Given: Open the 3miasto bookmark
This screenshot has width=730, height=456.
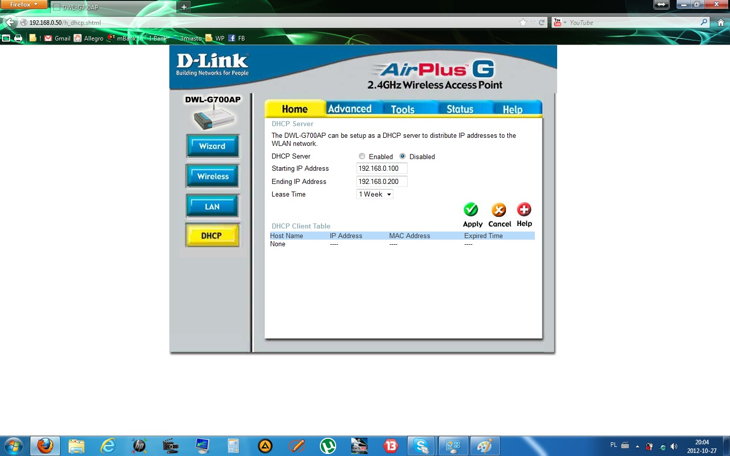Looking at the screenshot, I should tap(187, 38).
